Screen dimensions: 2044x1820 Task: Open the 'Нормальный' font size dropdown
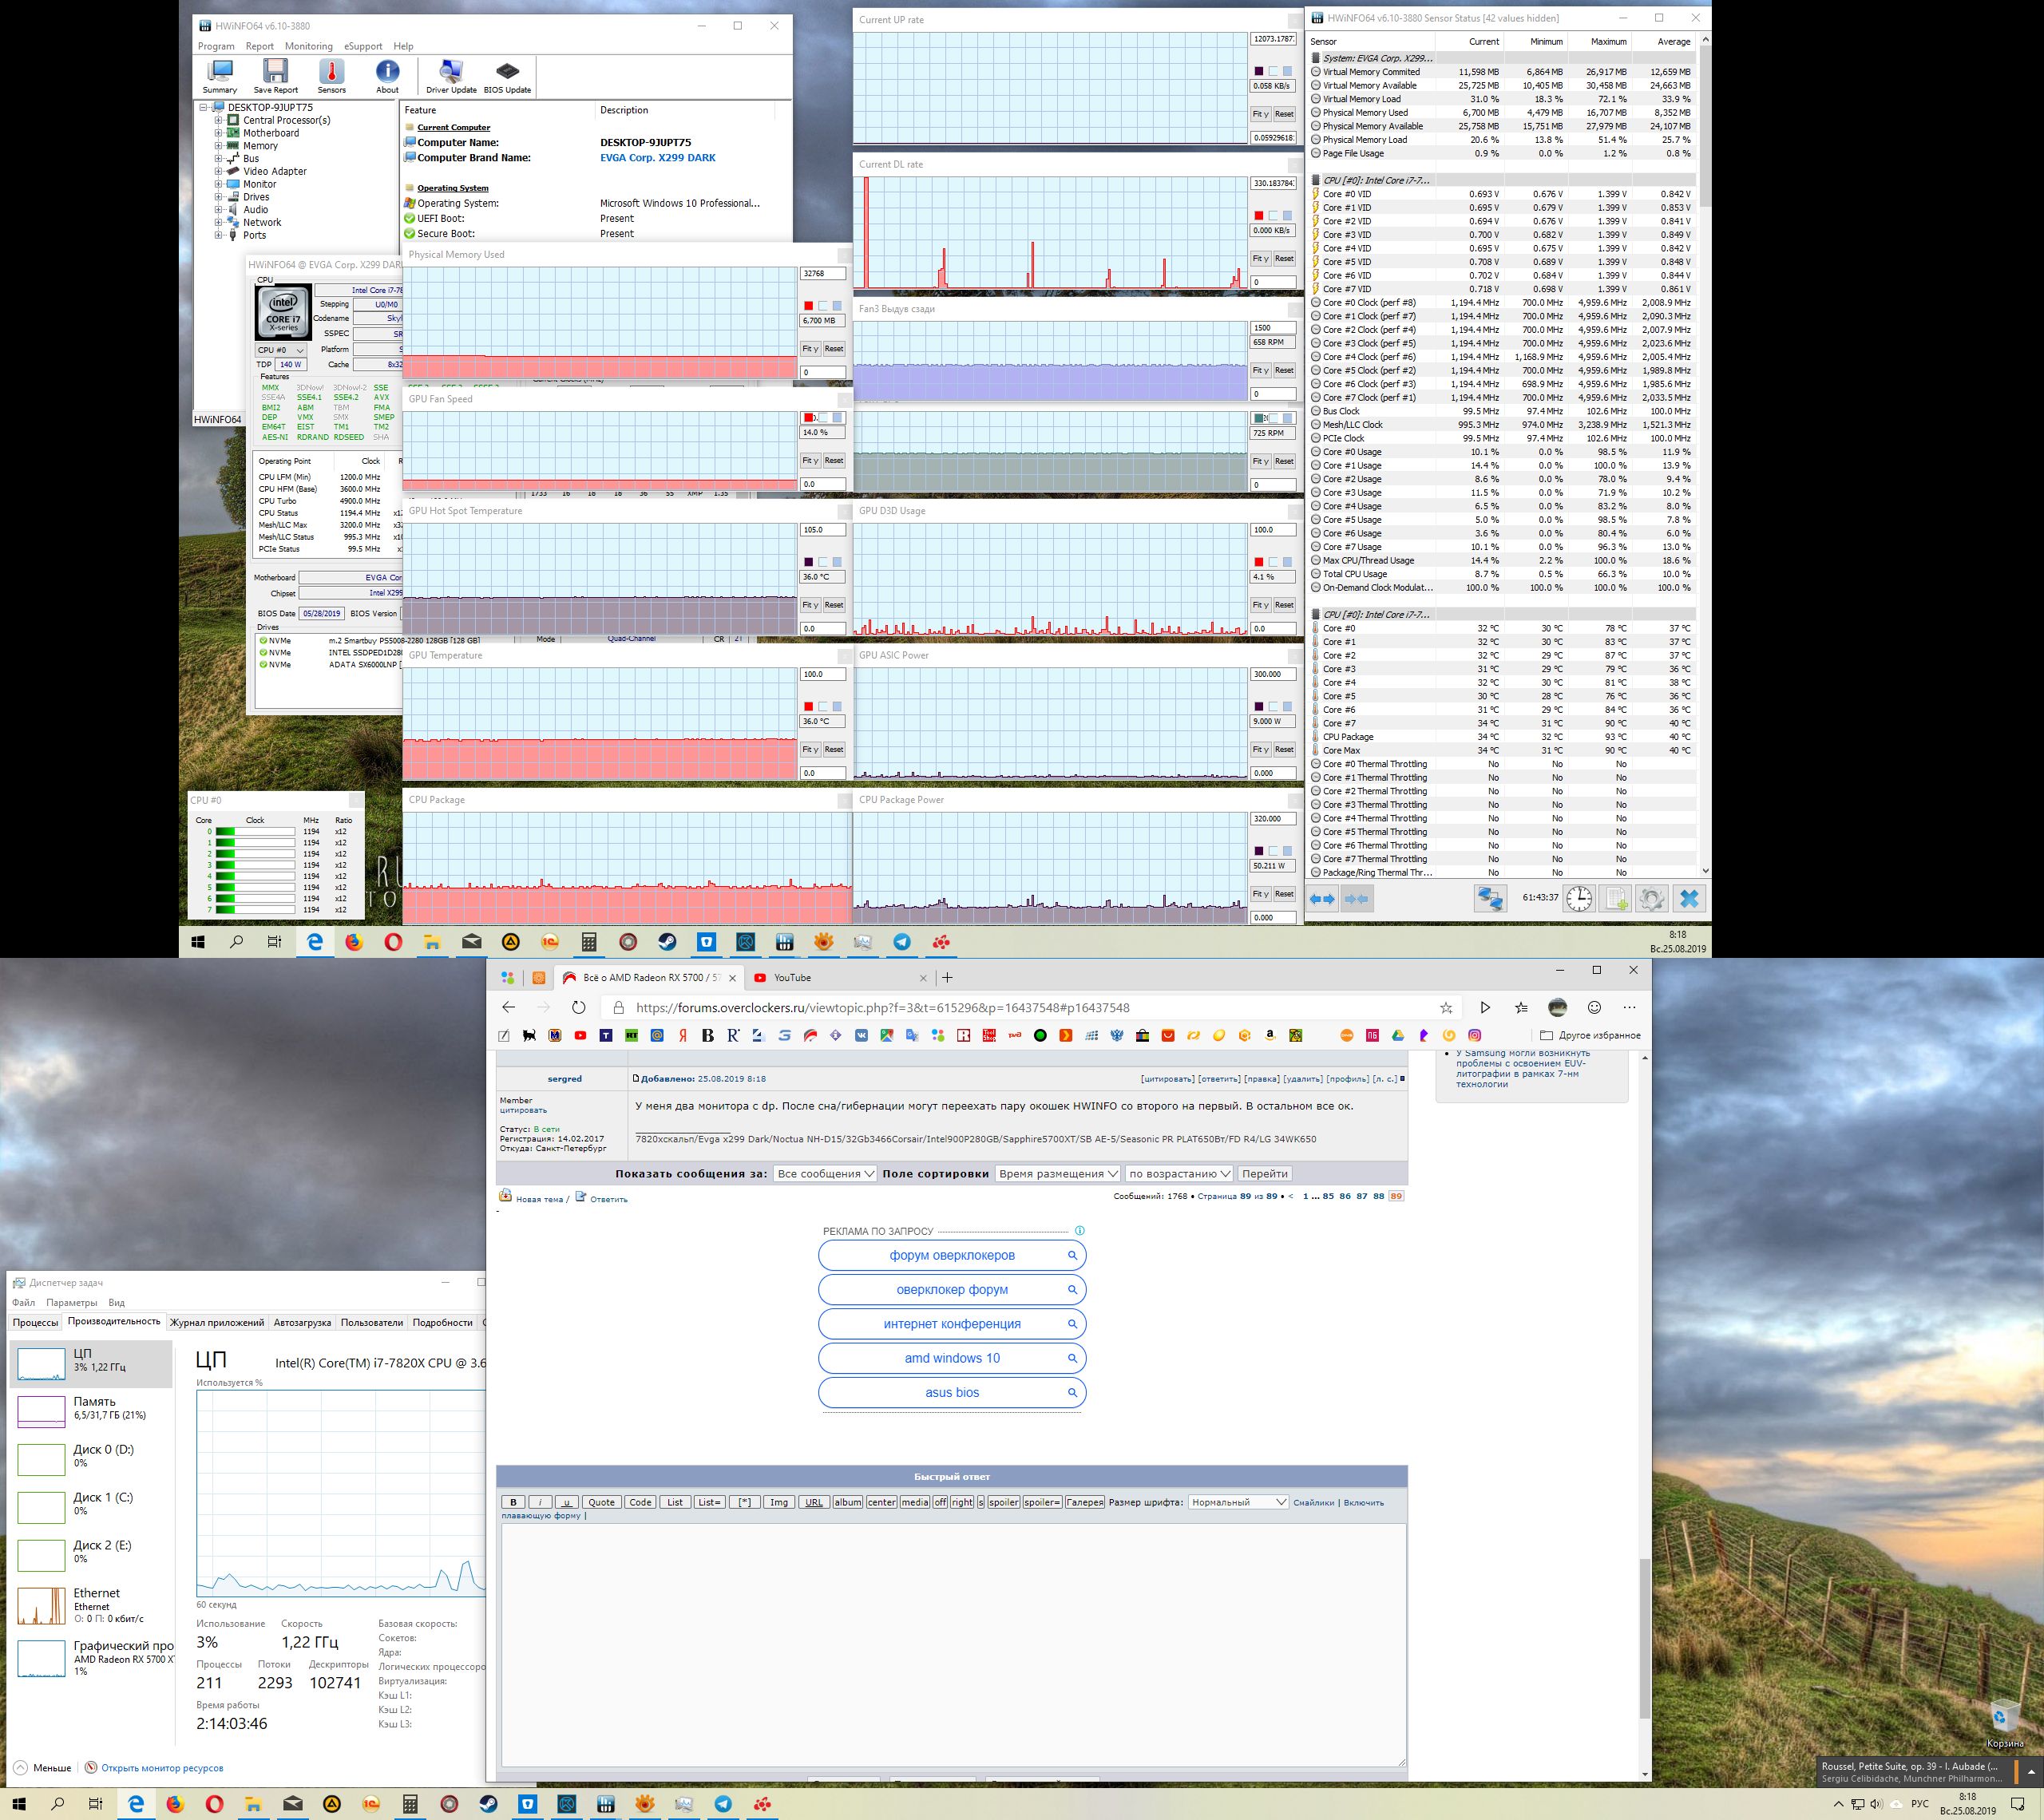1237,1502
